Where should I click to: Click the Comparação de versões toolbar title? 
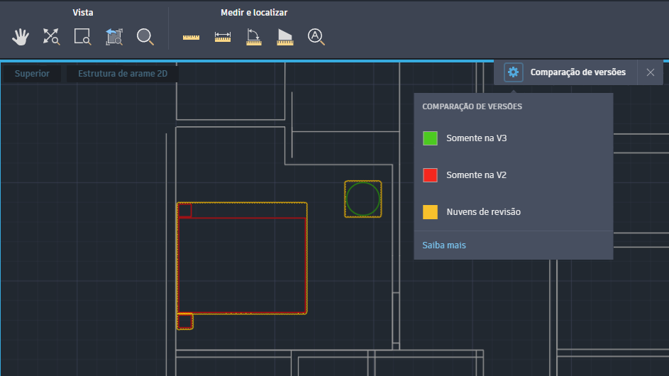577,72
